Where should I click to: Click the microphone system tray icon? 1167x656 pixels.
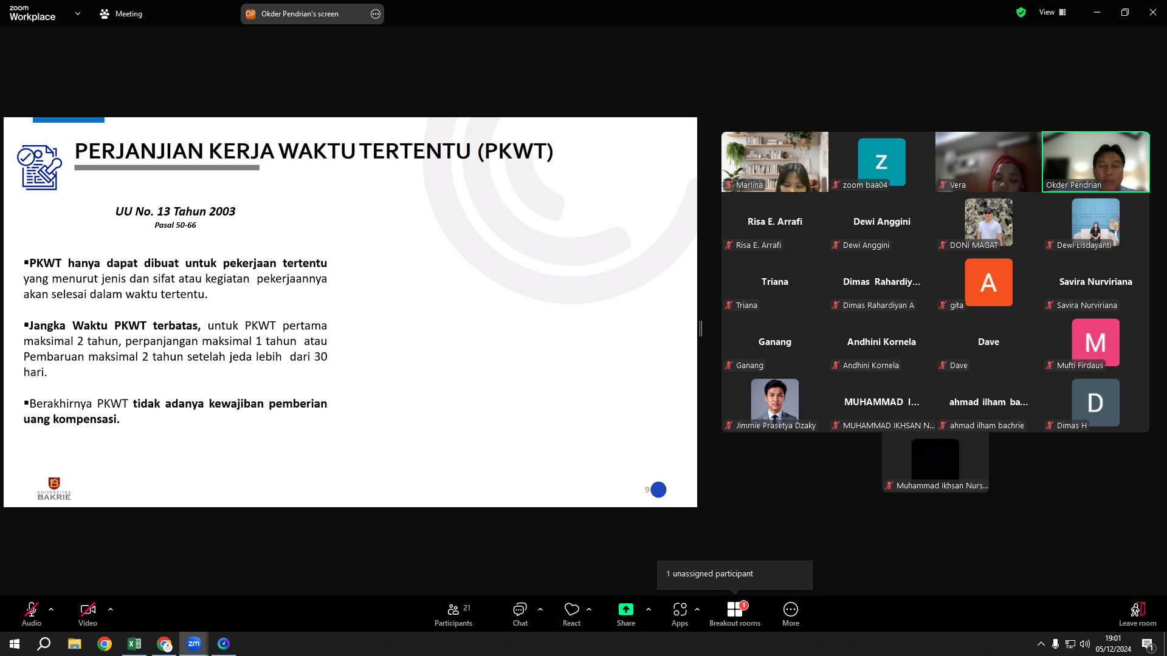(x=1056, y=644)
